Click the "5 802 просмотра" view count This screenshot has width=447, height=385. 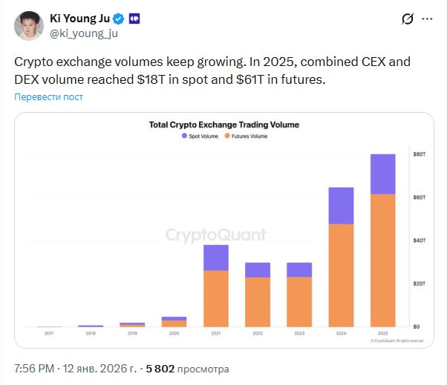[x=188, y=369]
